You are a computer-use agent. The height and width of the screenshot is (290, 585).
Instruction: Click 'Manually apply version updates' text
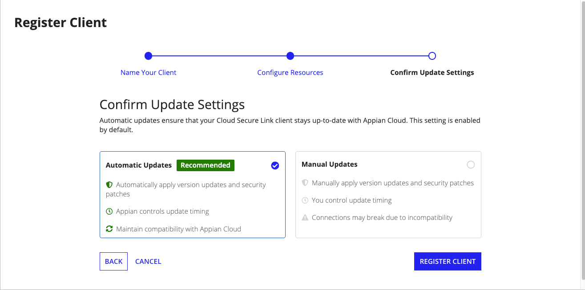(393, 183)
